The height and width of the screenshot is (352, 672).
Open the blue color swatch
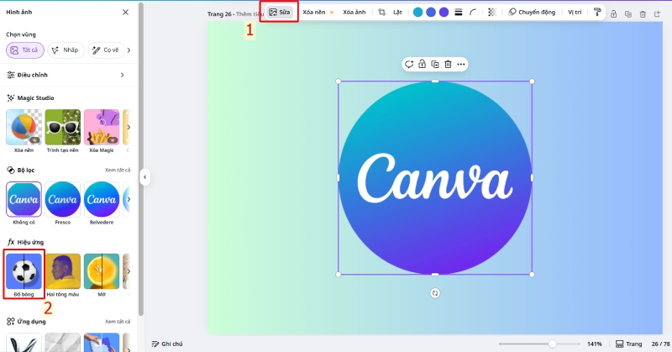coord(431,12)
